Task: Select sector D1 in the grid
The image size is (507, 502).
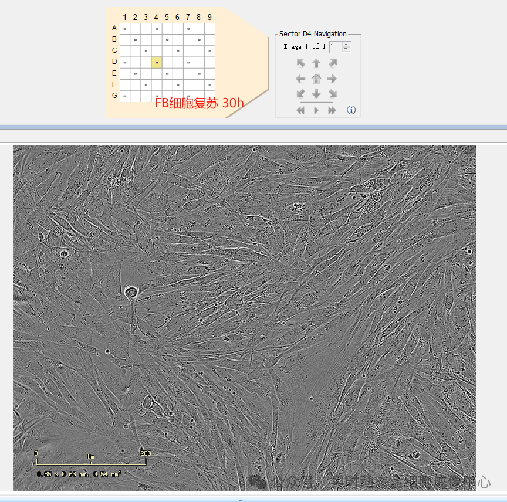Action: pyautogui.click(x=125, y=62)
